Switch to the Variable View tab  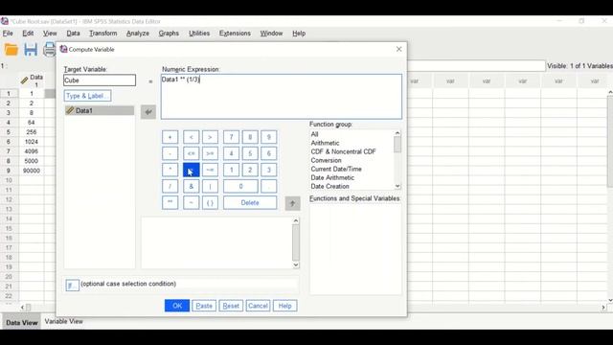point(64,322)
